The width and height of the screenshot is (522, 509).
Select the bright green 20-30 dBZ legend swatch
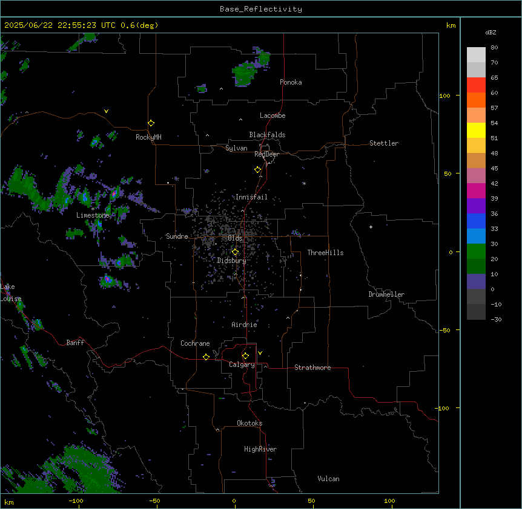476,251
